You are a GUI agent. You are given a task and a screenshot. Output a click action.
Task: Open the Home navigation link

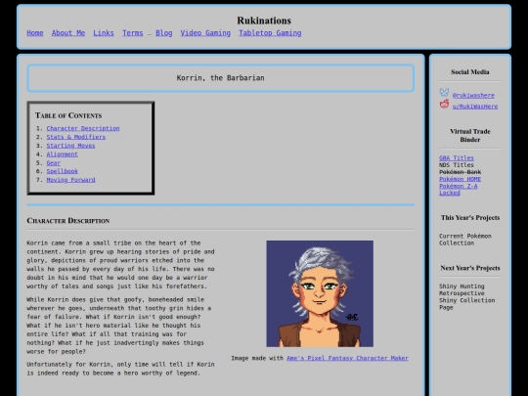tap(35, 33)
